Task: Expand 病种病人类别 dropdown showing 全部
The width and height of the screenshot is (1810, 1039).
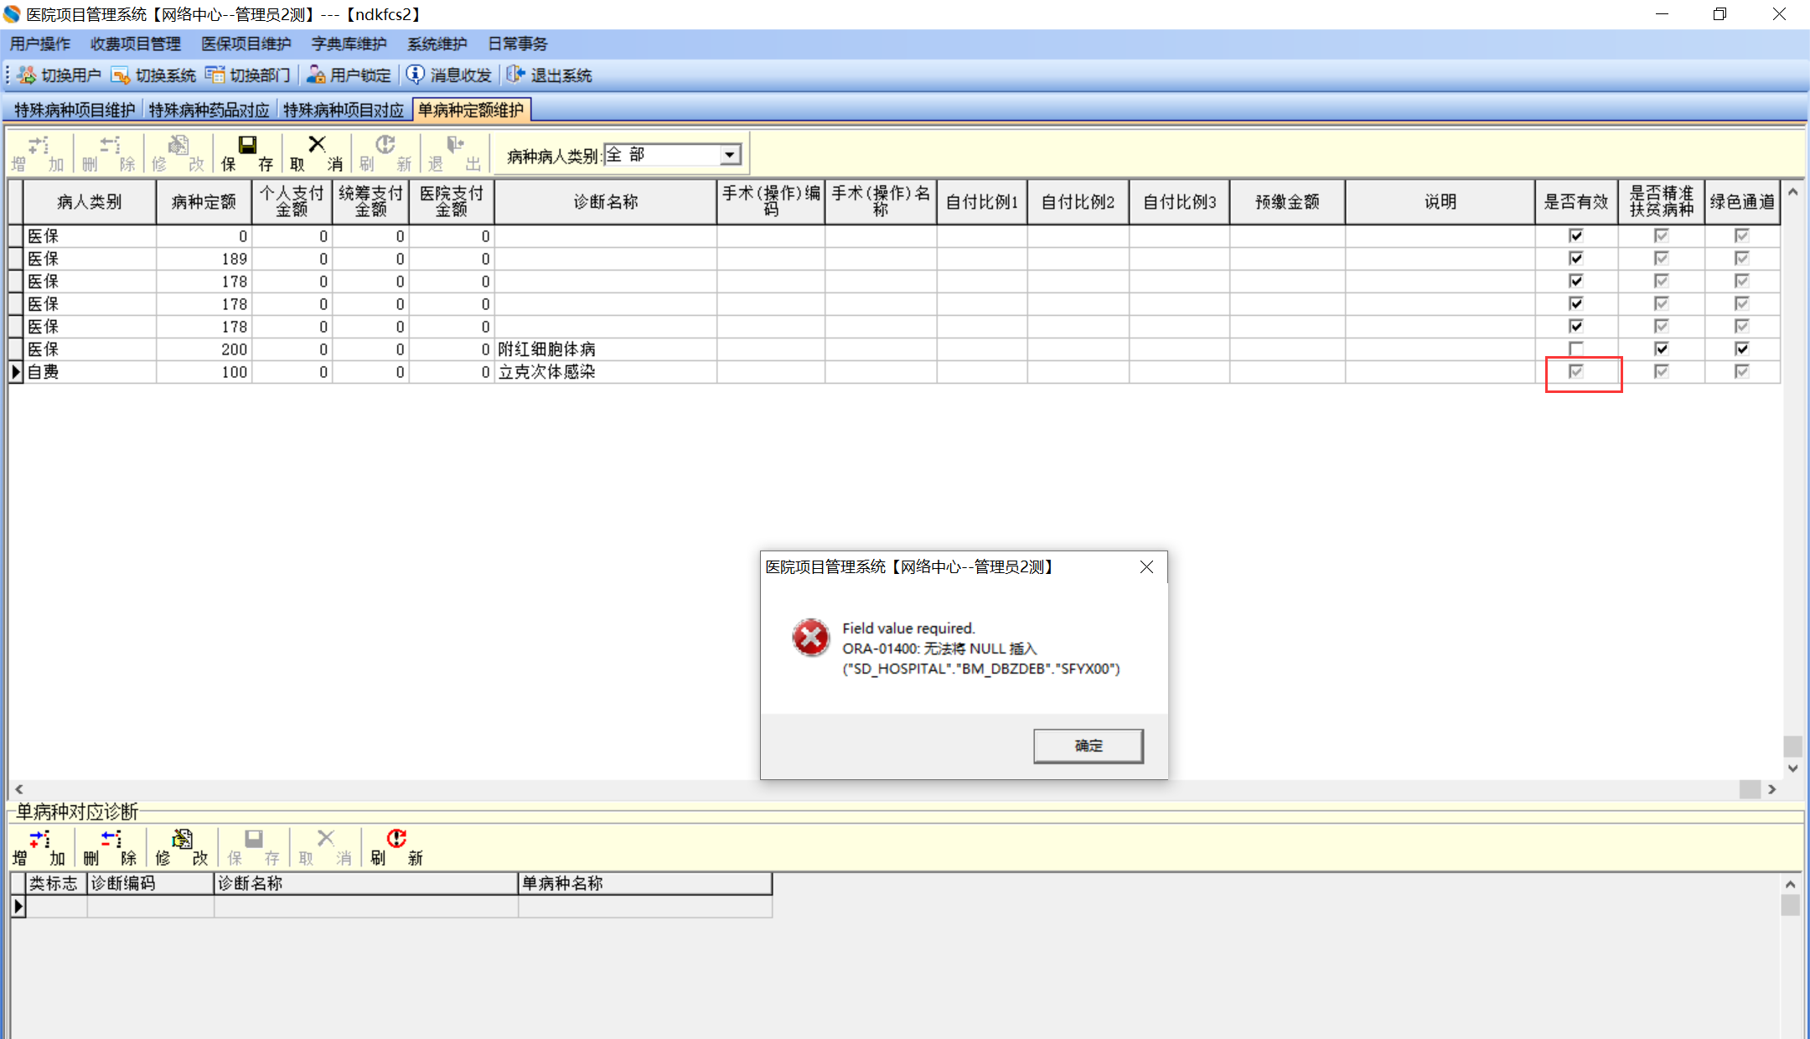Action: 730,155
